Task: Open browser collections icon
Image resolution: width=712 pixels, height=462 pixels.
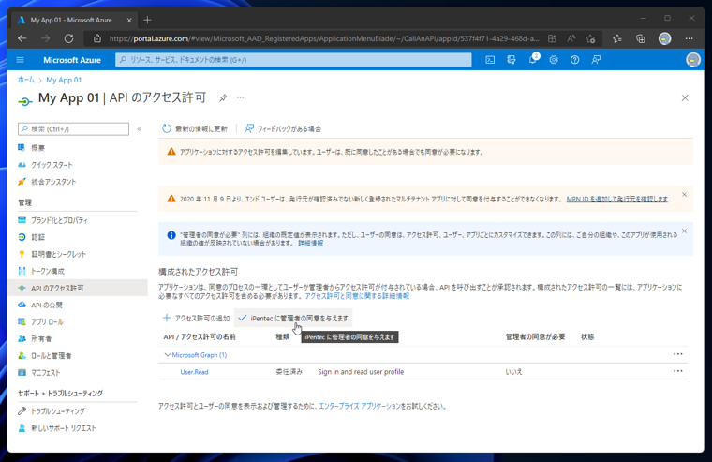Action: (x=640, y=38)
